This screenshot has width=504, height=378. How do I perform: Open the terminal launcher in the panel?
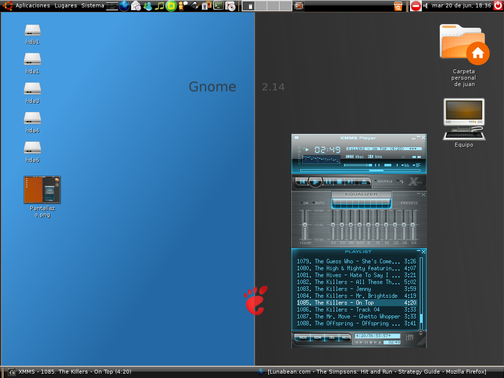pyautogui.click(x=219, y=5)
